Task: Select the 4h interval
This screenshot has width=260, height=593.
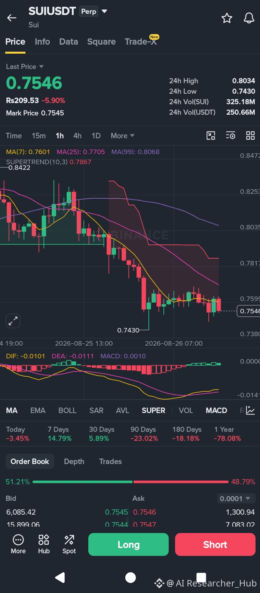Action: pos(77,136)
